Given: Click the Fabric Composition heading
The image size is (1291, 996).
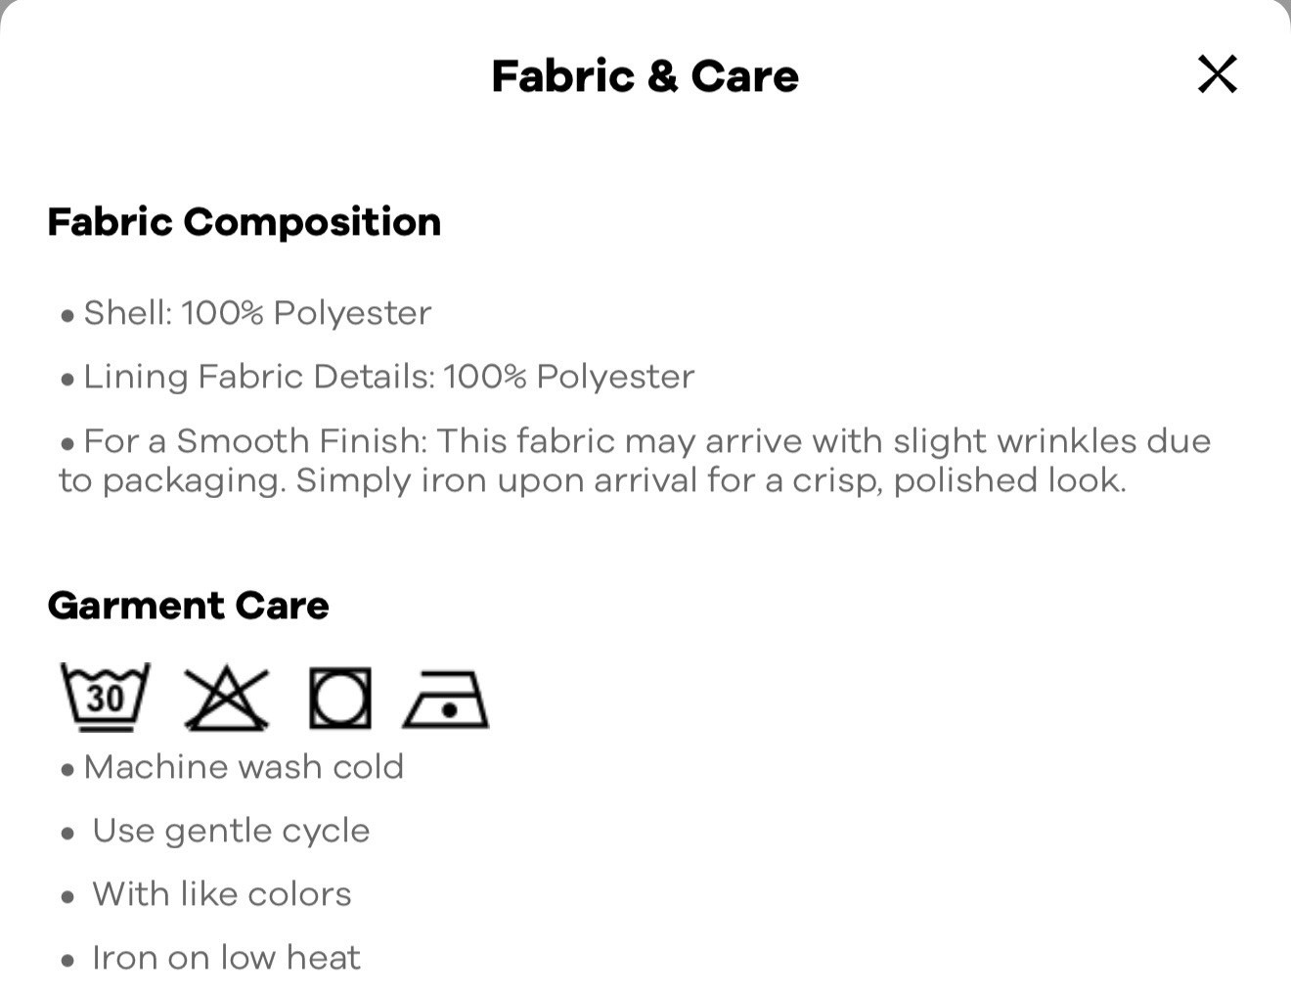Looking at the screenshot, I should [245, 223].
